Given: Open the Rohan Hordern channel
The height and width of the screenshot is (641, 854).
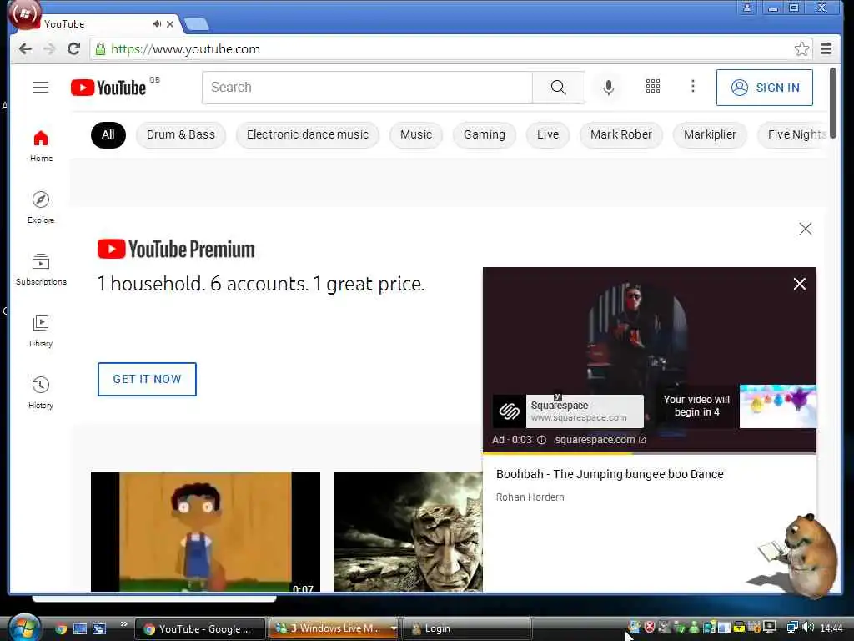Looking at the screenshot, I should [530, 497].
